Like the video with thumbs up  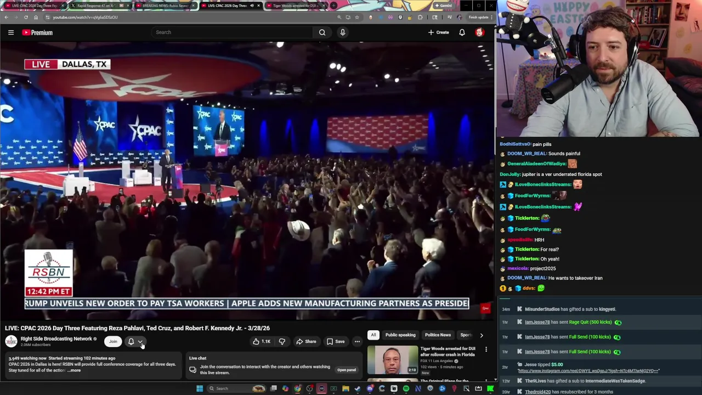[x=261, y=341]
